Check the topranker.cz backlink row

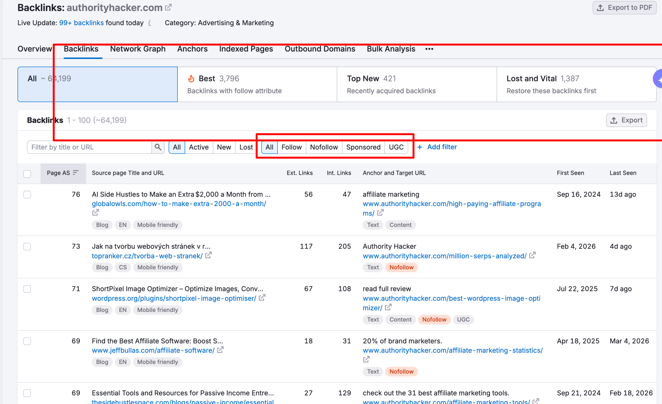point(27,246)
